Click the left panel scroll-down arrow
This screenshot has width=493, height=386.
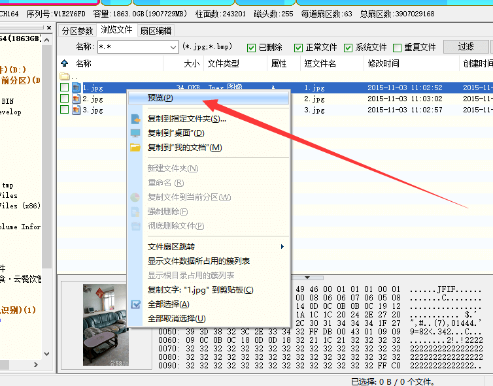point(47,353)
